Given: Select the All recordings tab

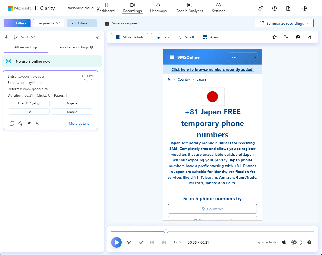Looking at the screenshot, I should (26, 47).
